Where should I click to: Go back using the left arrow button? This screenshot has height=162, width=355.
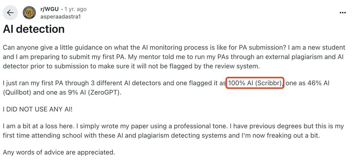[x=10, y=13]
